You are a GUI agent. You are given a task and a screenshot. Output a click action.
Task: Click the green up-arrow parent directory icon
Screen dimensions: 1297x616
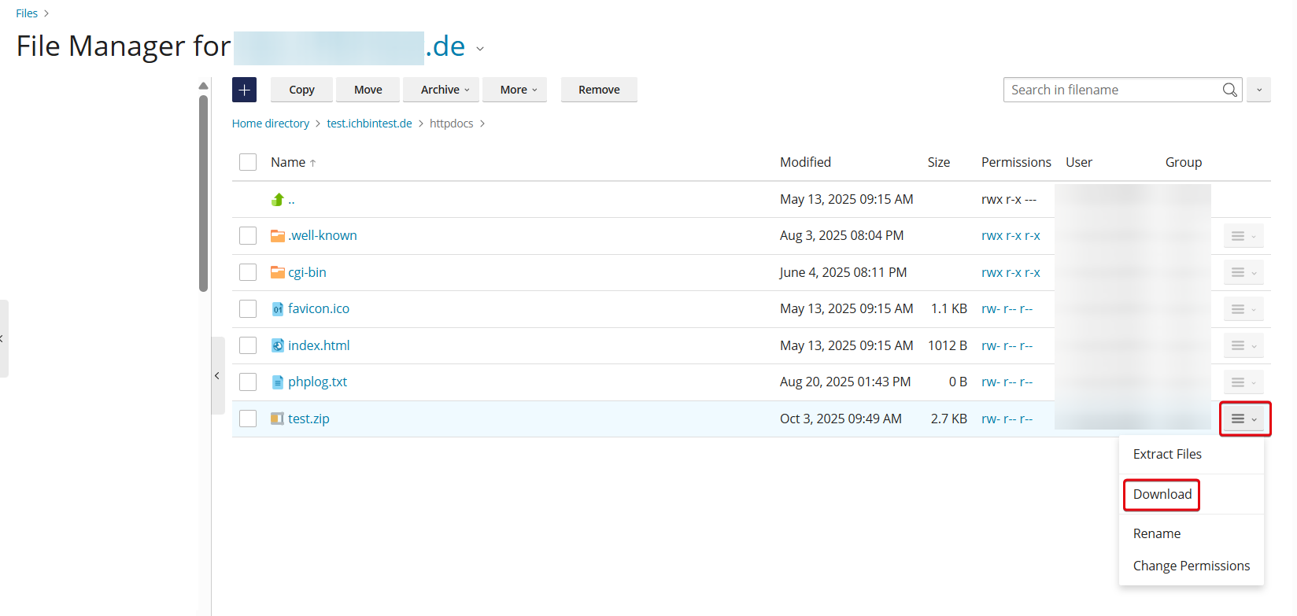point(277,200)
